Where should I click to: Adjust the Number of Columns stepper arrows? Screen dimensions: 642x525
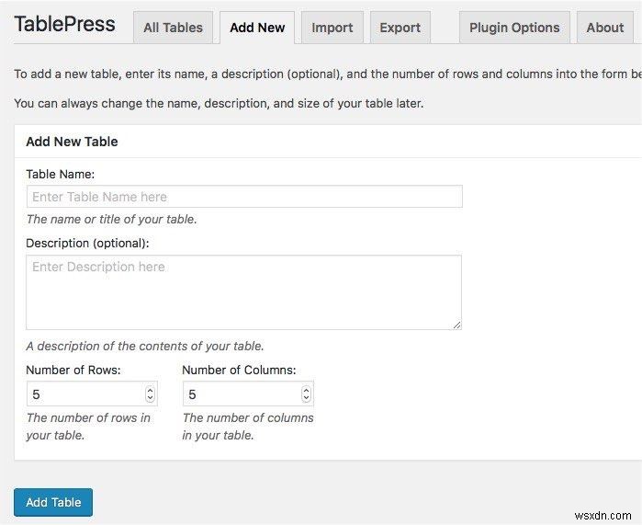306,394
